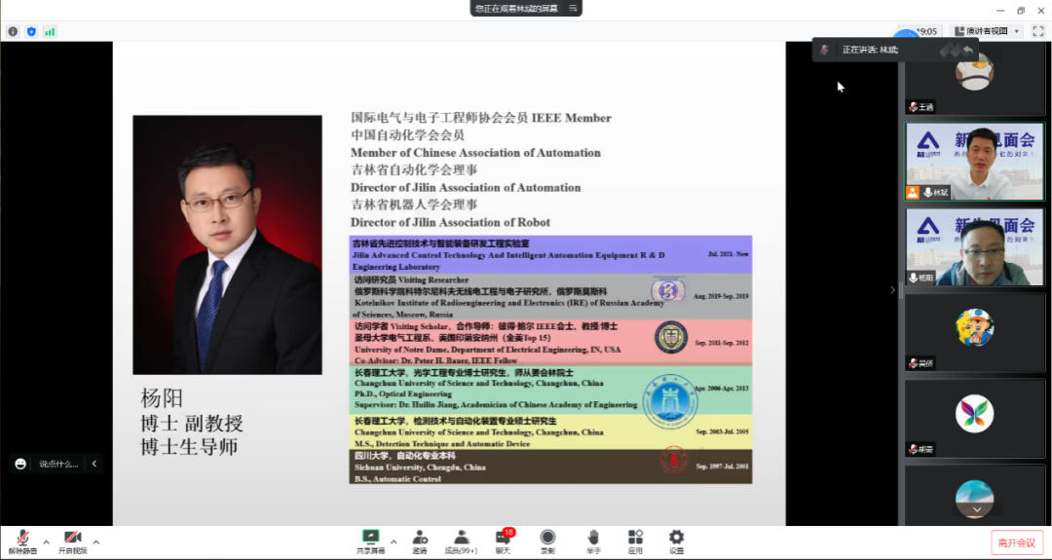
Task: Click the meeting info icon at top left
Action: point(13,31)
